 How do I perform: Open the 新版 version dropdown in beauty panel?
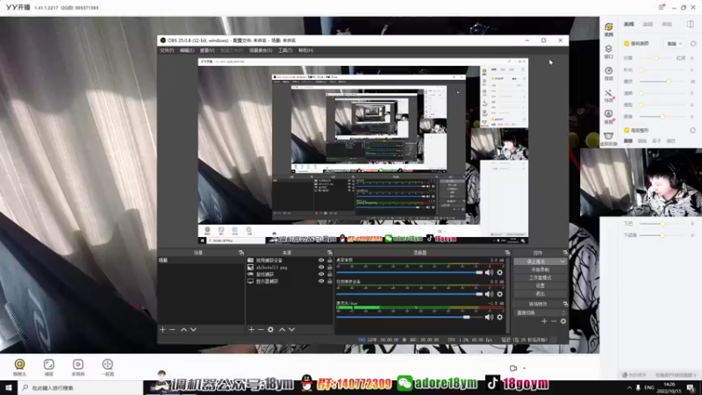[x=674, y=43]
